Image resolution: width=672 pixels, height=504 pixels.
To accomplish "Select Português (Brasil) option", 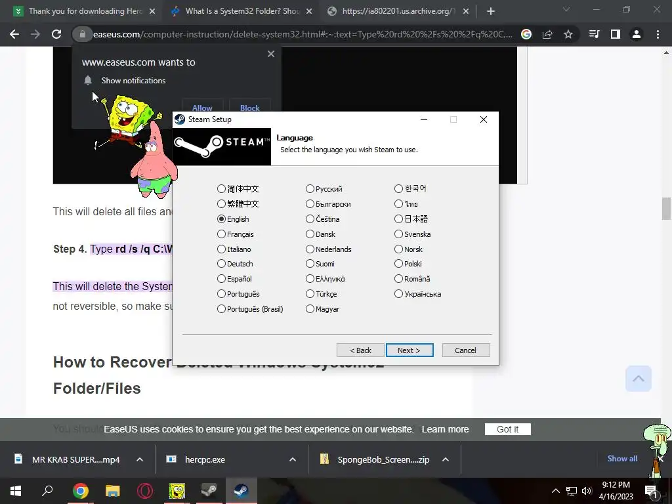I will tap(221, 309).
